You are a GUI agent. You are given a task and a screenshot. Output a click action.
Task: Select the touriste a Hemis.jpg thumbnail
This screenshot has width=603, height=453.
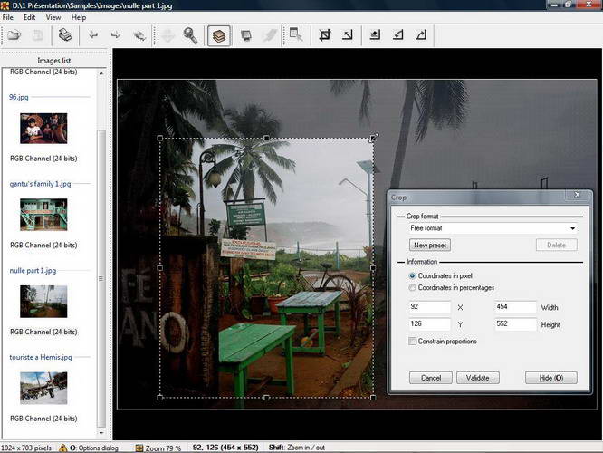43,388
